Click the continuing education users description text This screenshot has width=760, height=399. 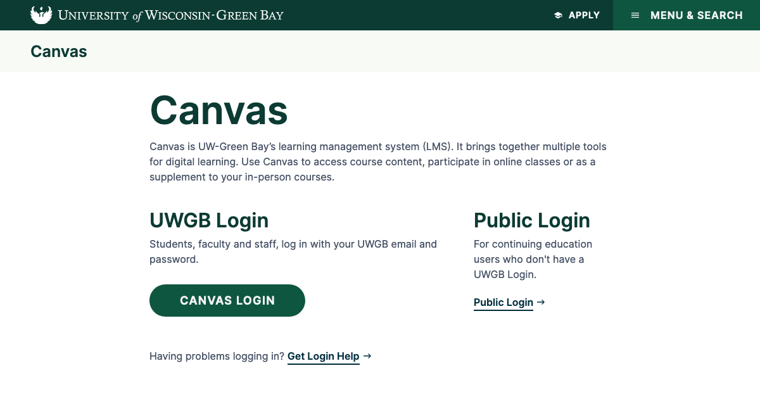pos(533,259)
